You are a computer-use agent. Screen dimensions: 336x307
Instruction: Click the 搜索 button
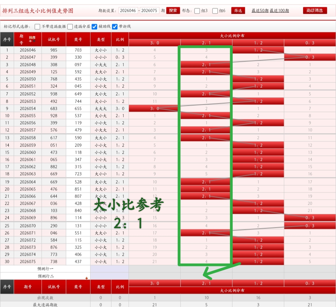(173, 10)
